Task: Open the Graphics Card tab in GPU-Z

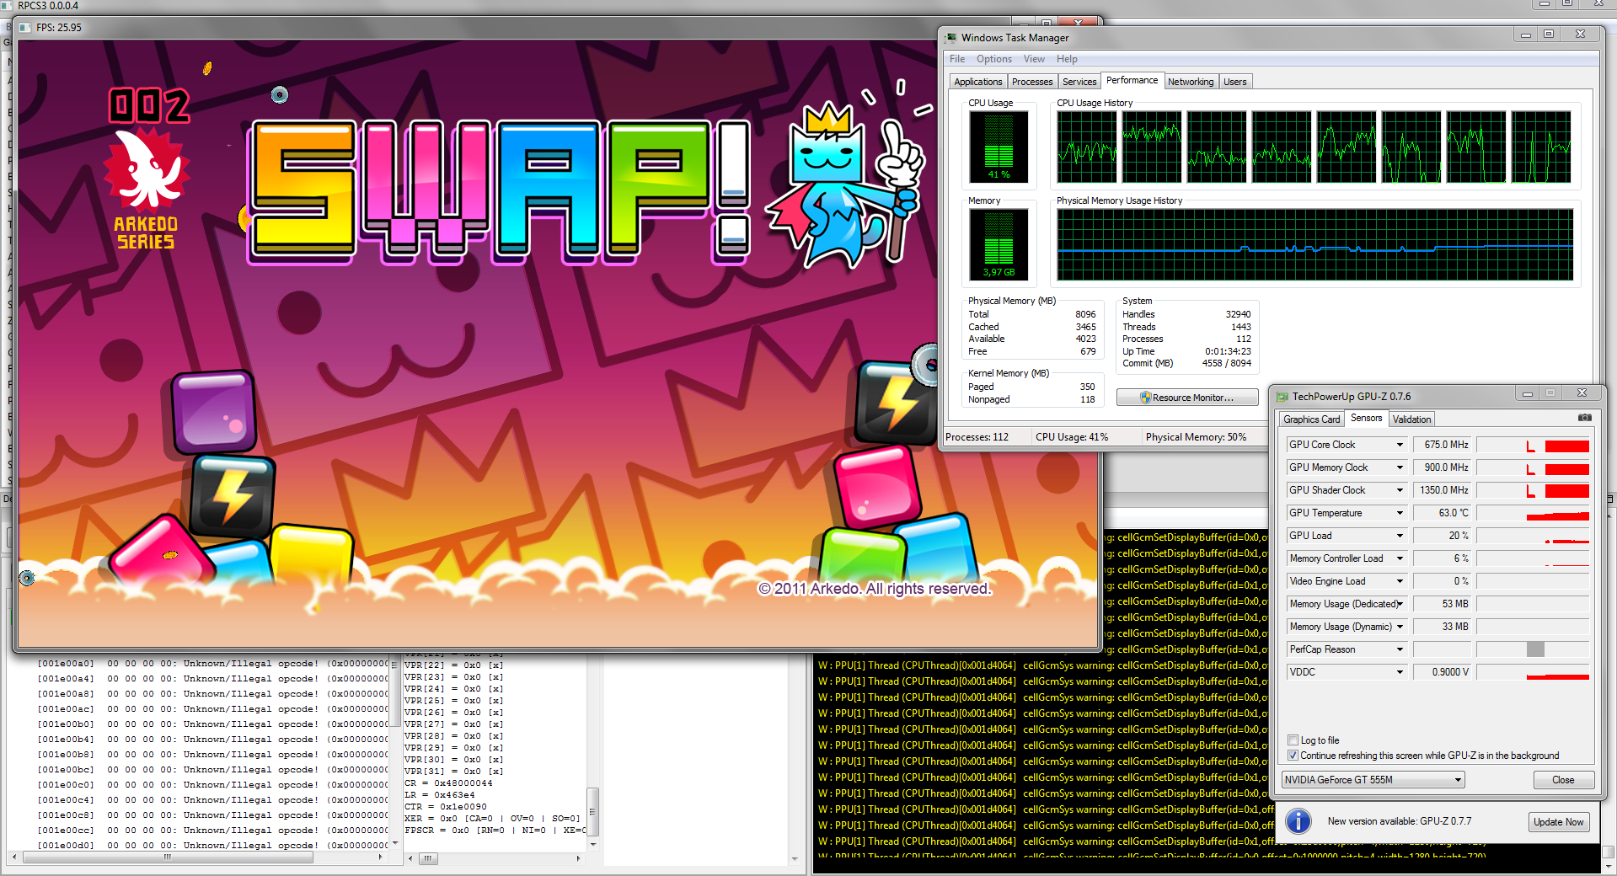Action: click(1311, 419)
